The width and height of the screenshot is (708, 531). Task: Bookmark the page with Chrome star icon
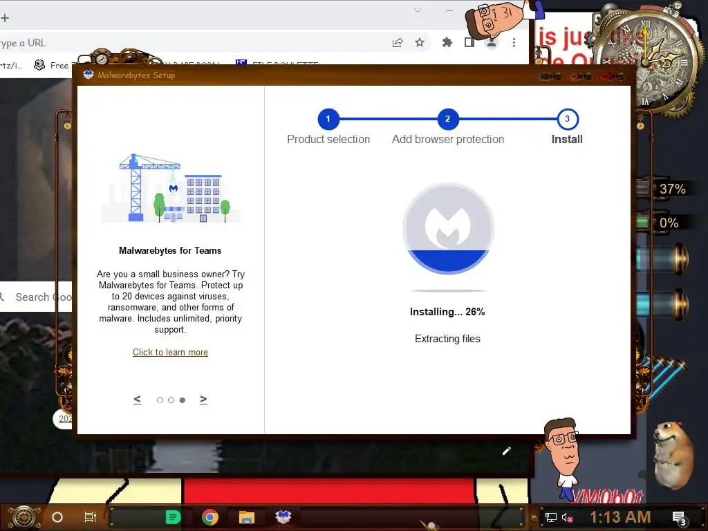[x=420, y=42]
